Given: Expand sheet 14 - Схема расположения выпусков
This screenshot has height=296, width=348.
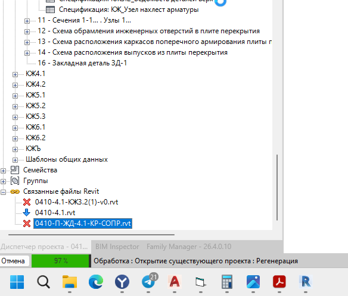Looking at the screenshot, I should tap(27, 53).
